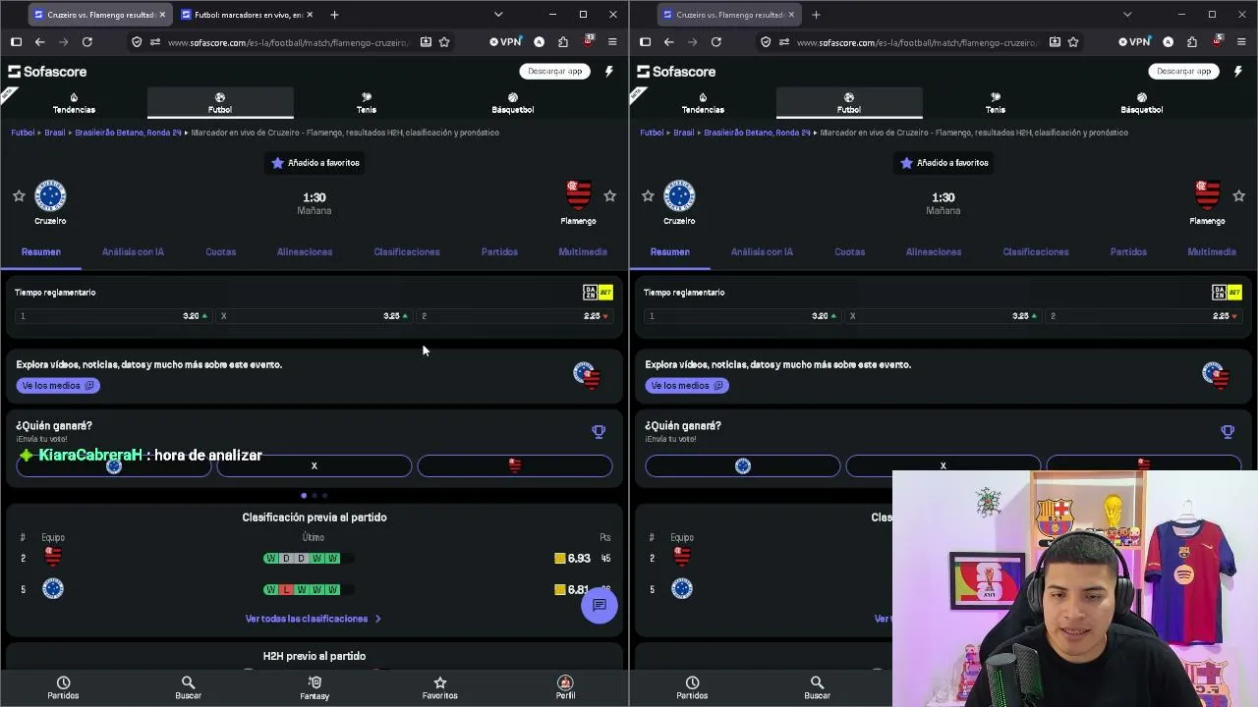Click the address bar URL in left window
The height and width of the screenshot is (707, 1258).
click(287, 42)
